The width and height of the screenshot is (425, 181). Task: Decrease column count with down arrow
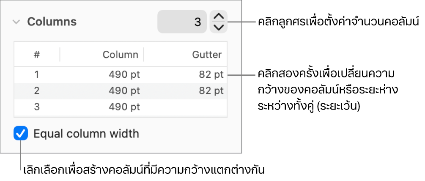coord(218,27)
